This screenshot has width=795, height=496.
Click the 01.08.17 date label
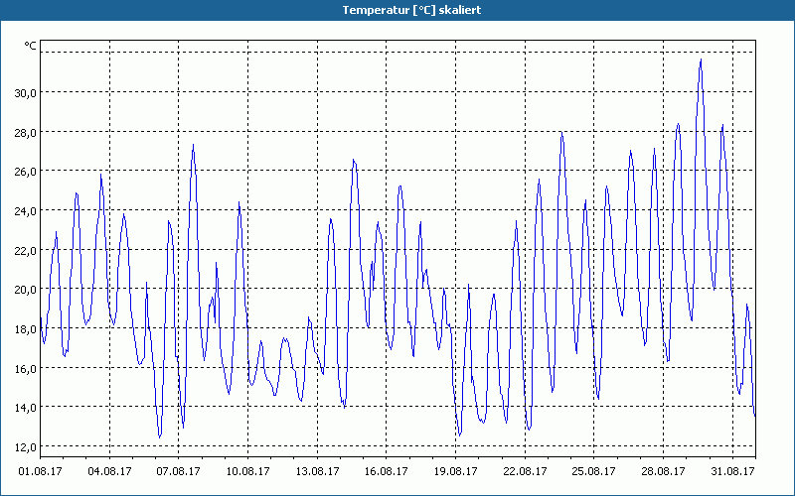coord(41,472)
